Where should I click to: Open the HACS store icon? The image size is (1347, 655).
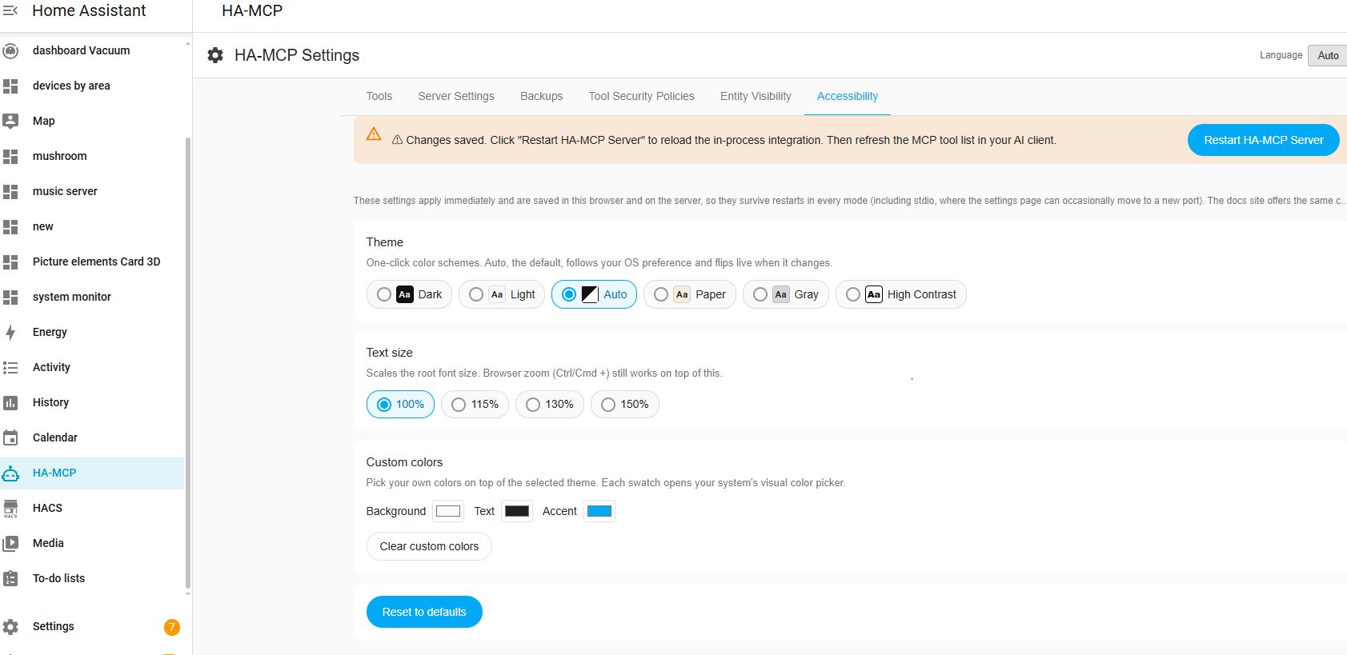pos(10,508)
